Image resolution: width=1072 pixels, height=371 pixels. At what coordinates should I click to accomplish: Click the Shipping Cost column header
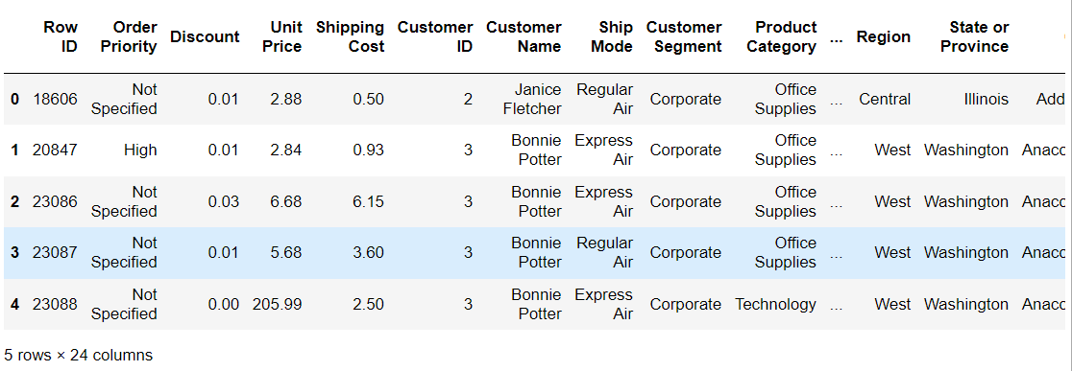(350, 36)
